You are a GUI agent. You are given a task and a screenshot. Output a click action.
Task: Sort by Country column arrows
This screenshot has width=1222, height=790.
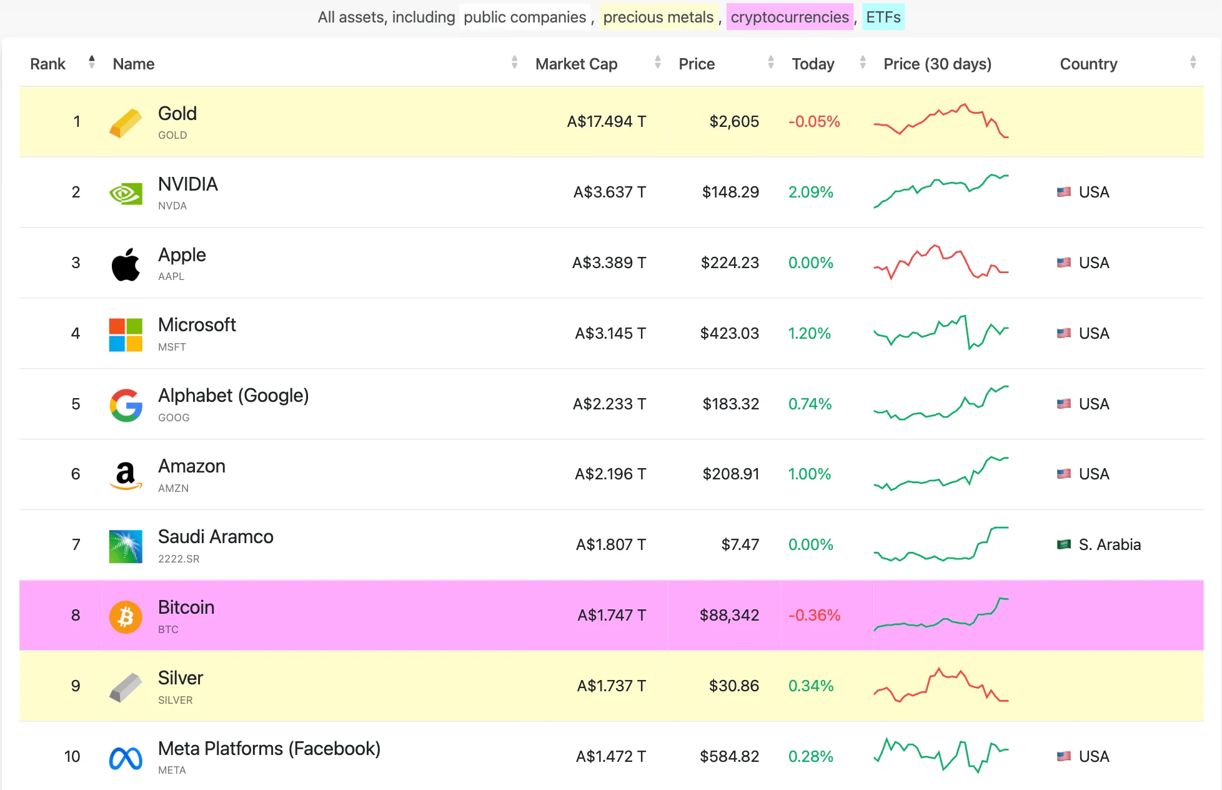tap(1193, 62)
